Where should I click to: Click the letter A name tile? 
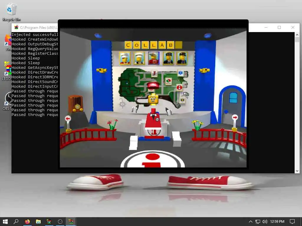coord(162,45)
